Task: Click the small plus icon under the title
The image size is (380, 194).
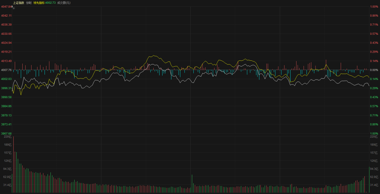Action: click(x=14, y=7)
